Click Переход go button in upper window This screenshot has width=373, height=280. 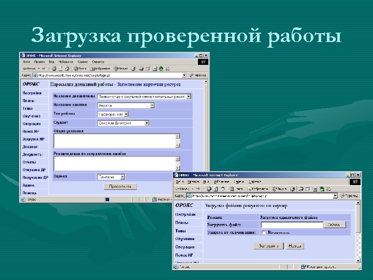(x=198, y=75)
